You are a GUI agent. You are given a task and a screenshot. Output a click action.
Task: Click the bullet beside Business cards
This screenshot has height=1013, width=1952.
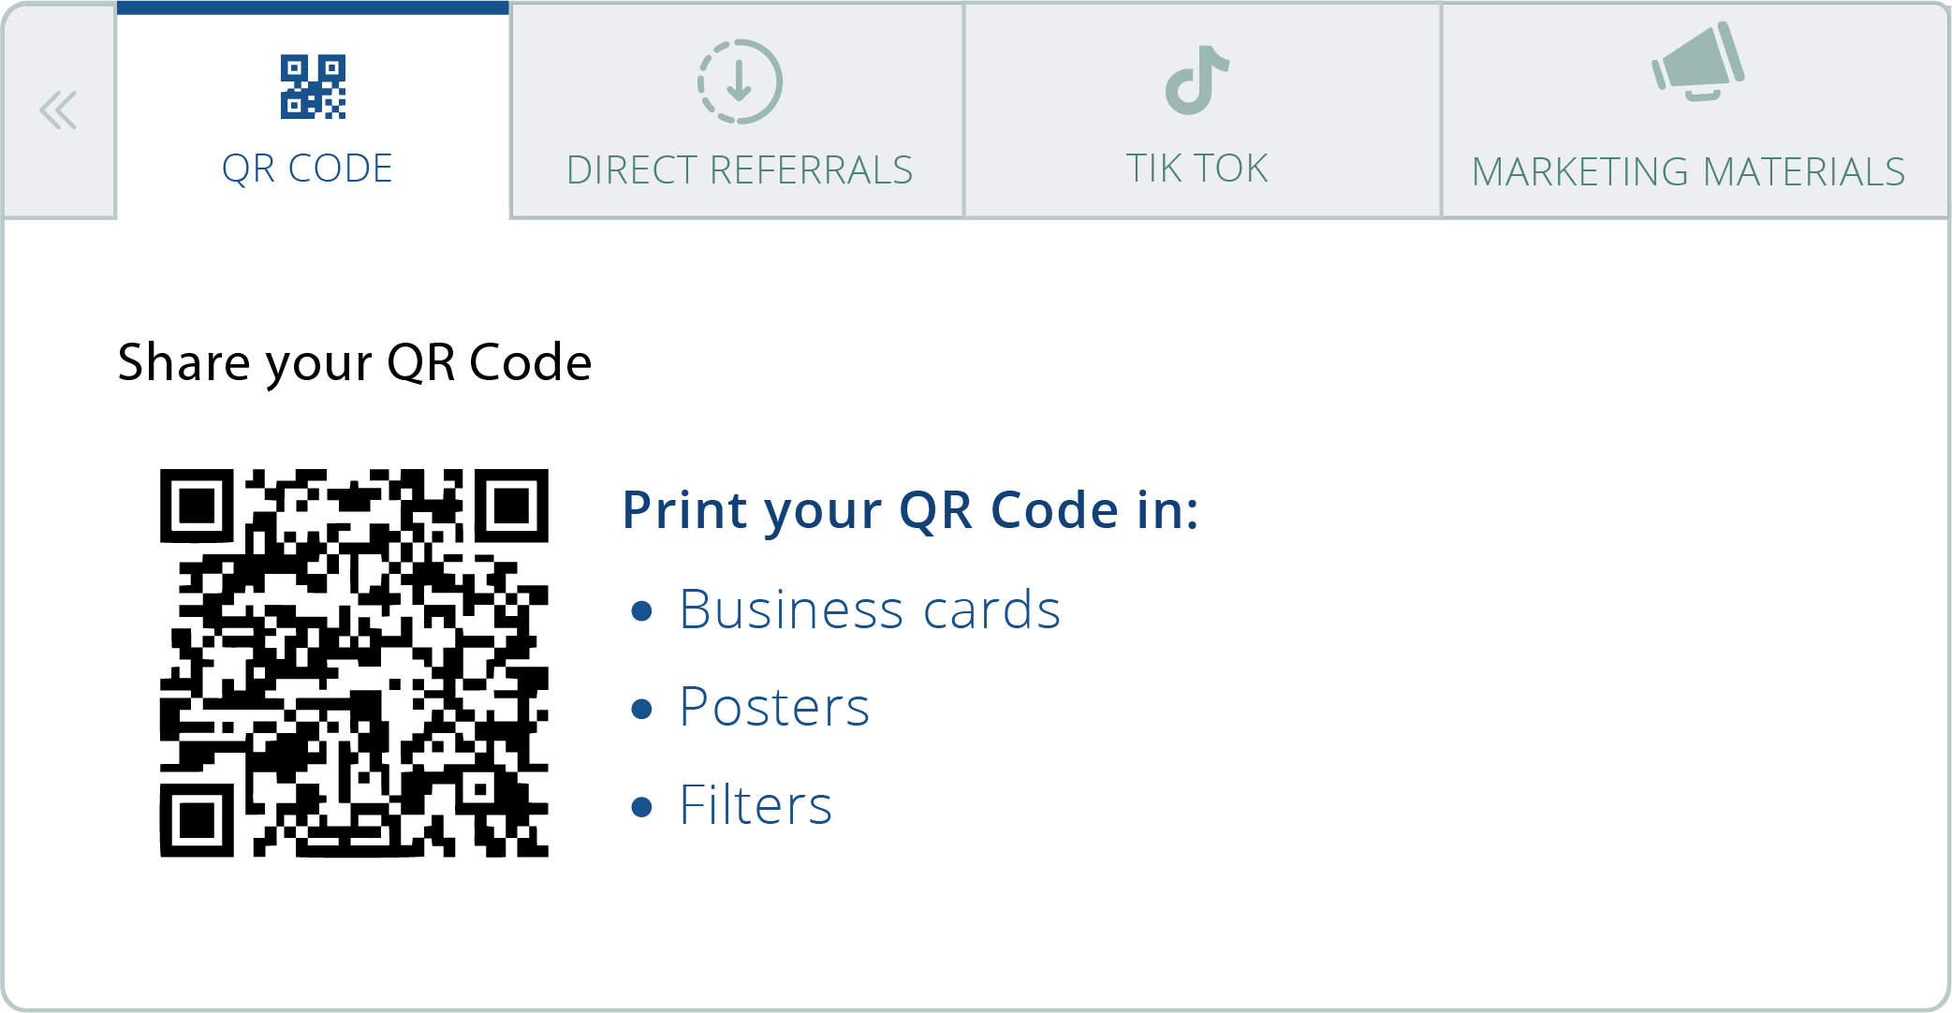[x=641, y=612]
